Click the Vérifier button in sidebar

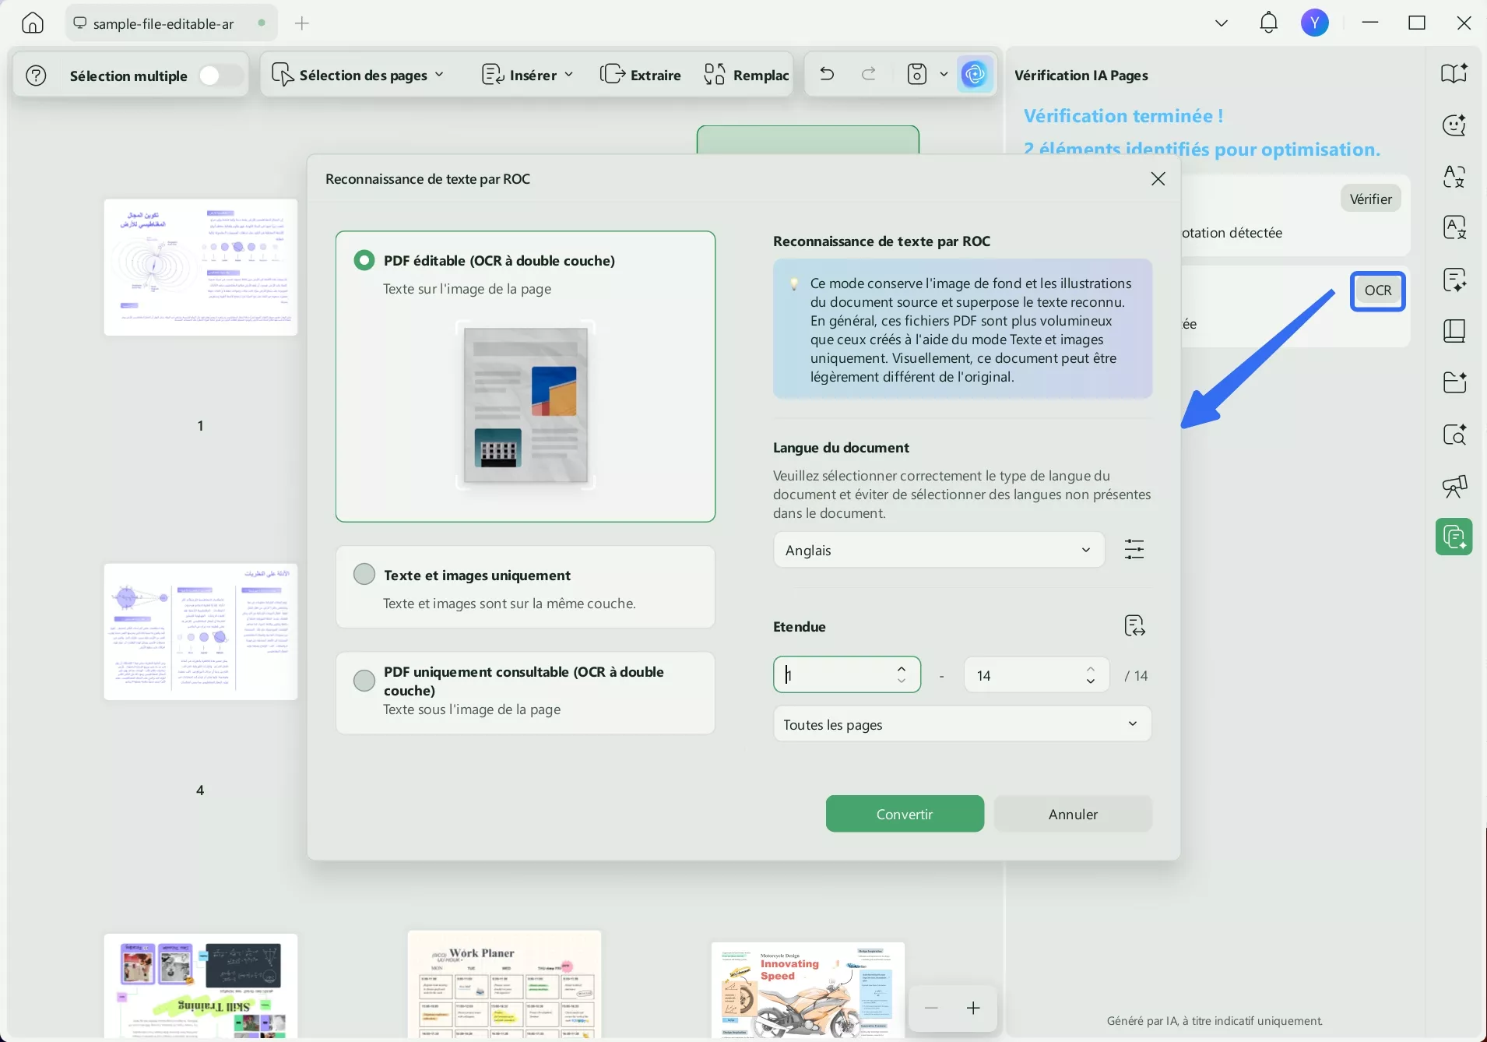click(1371, 198)
